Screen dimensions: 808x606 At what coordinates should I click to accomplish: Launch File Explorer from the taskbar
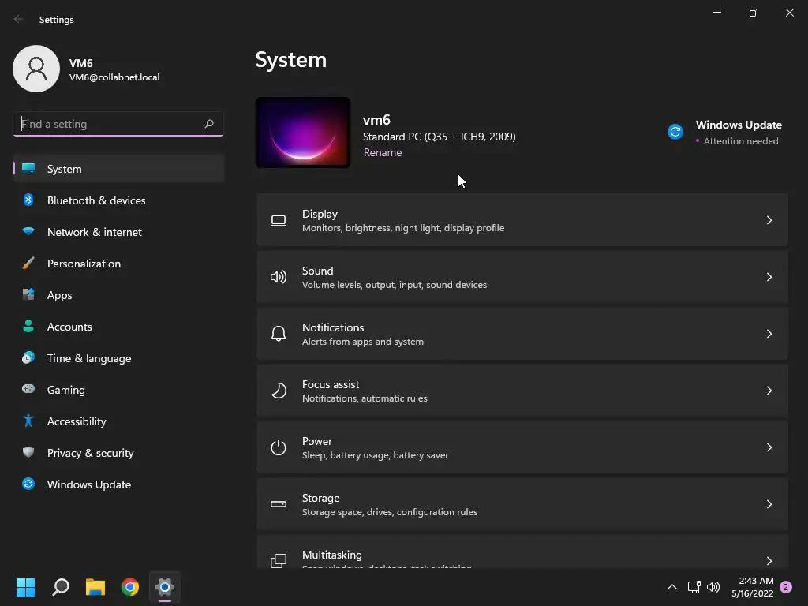point(95,587)
